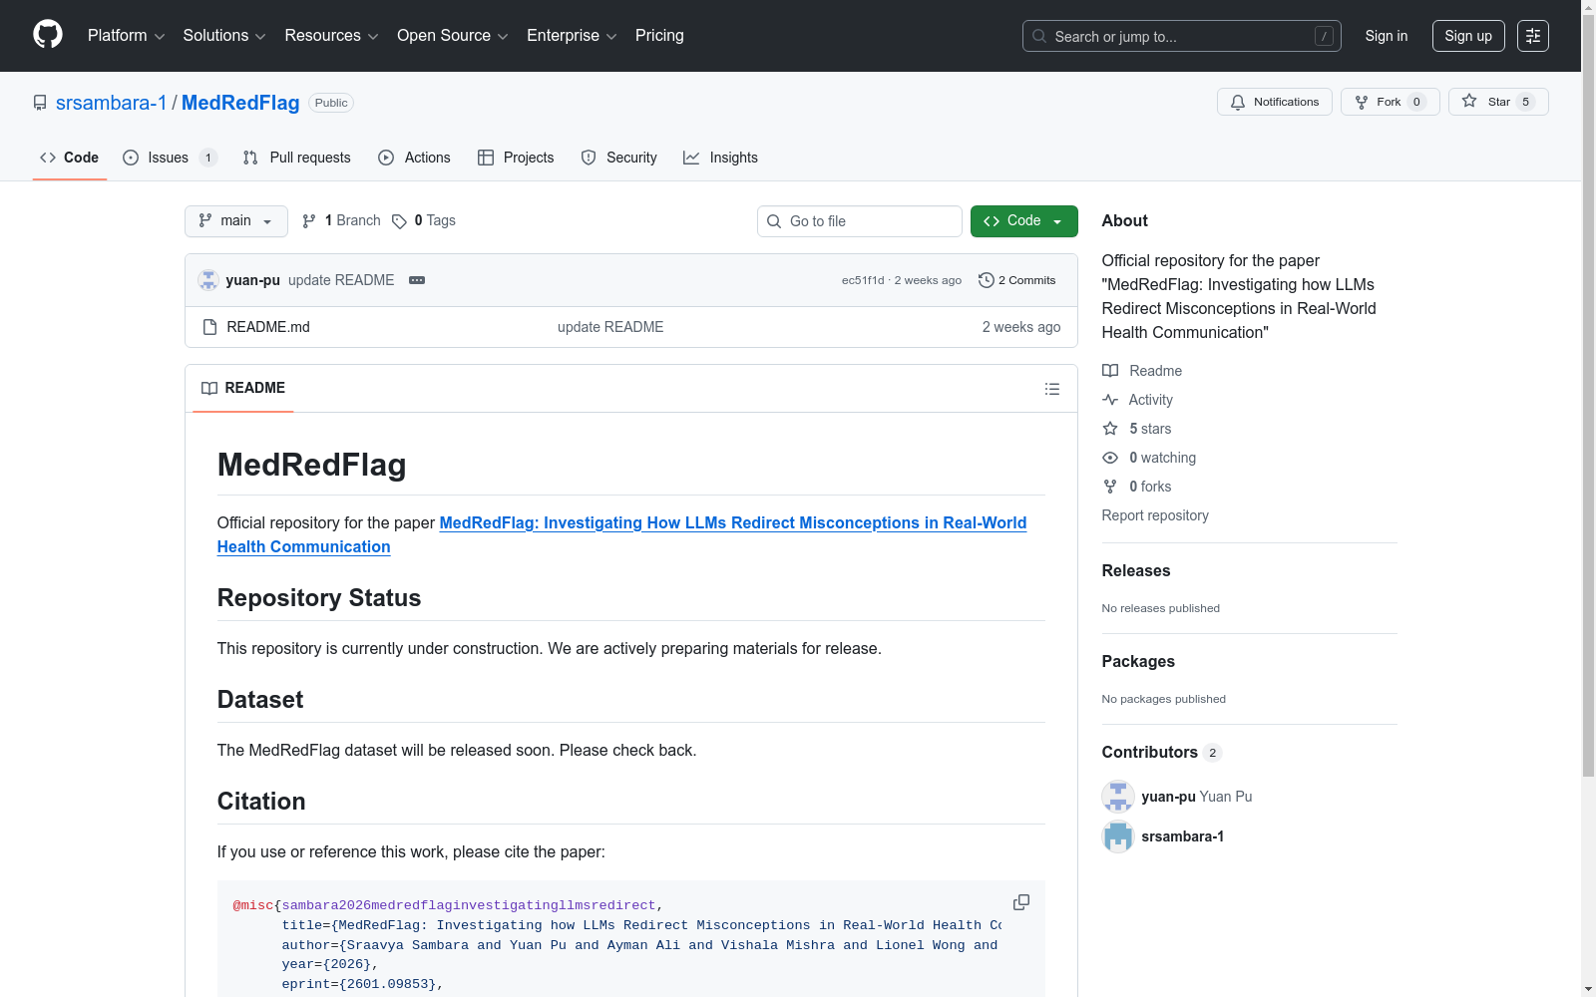1596x997 pixels.
Task: Click the Go to file search field
Action: pyautogui.click(x=860, y=221)
